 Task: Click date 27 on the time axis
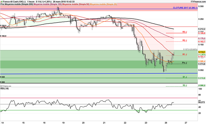pos(186,123)
